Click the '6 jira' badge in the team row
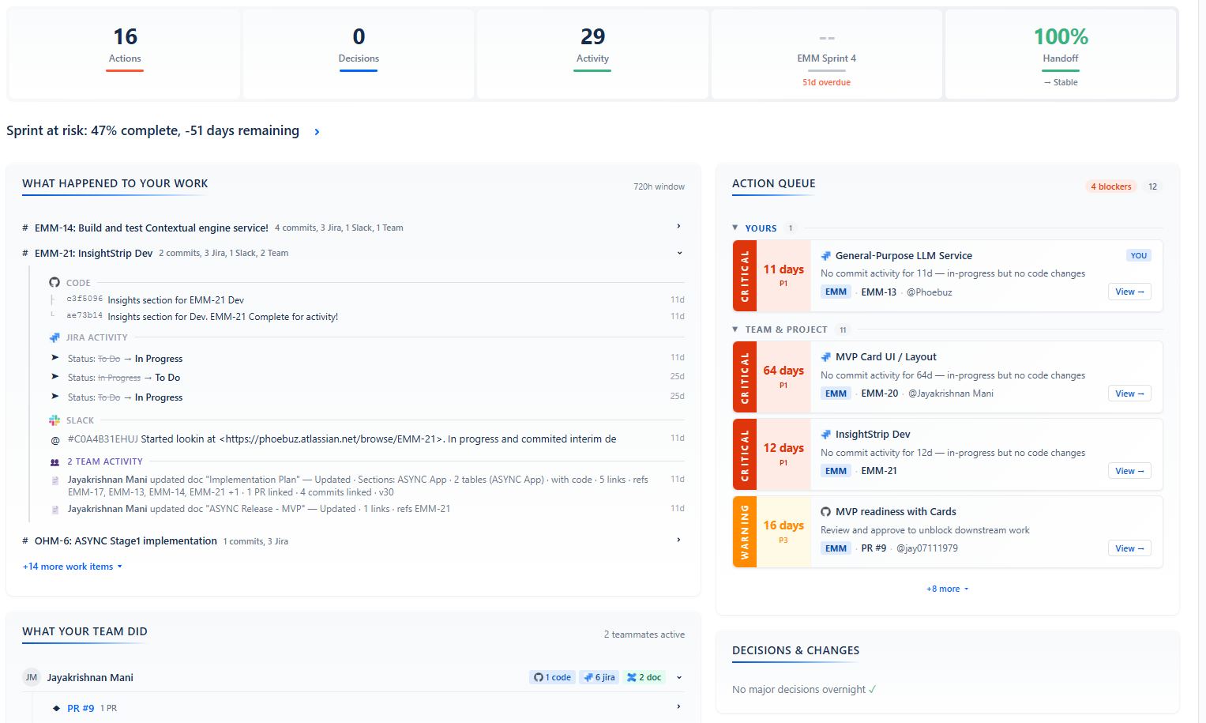This screenshot has height=723, width=1206. 599,677
